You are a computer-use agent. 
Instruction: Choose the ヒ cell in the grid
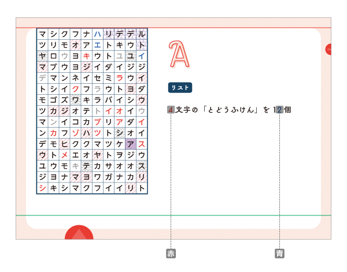click(x=64, y=144)
